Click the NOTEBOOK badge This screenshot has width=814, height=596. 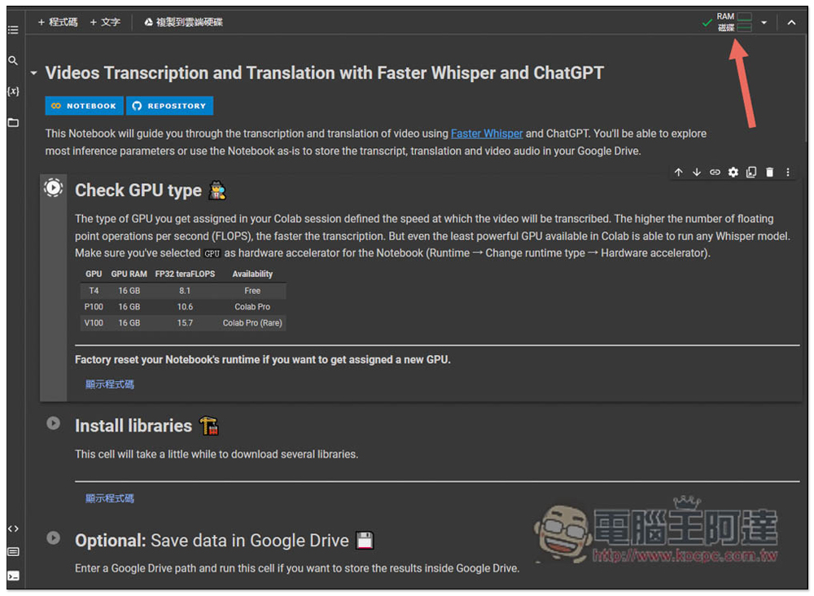(x=84, y=105)
